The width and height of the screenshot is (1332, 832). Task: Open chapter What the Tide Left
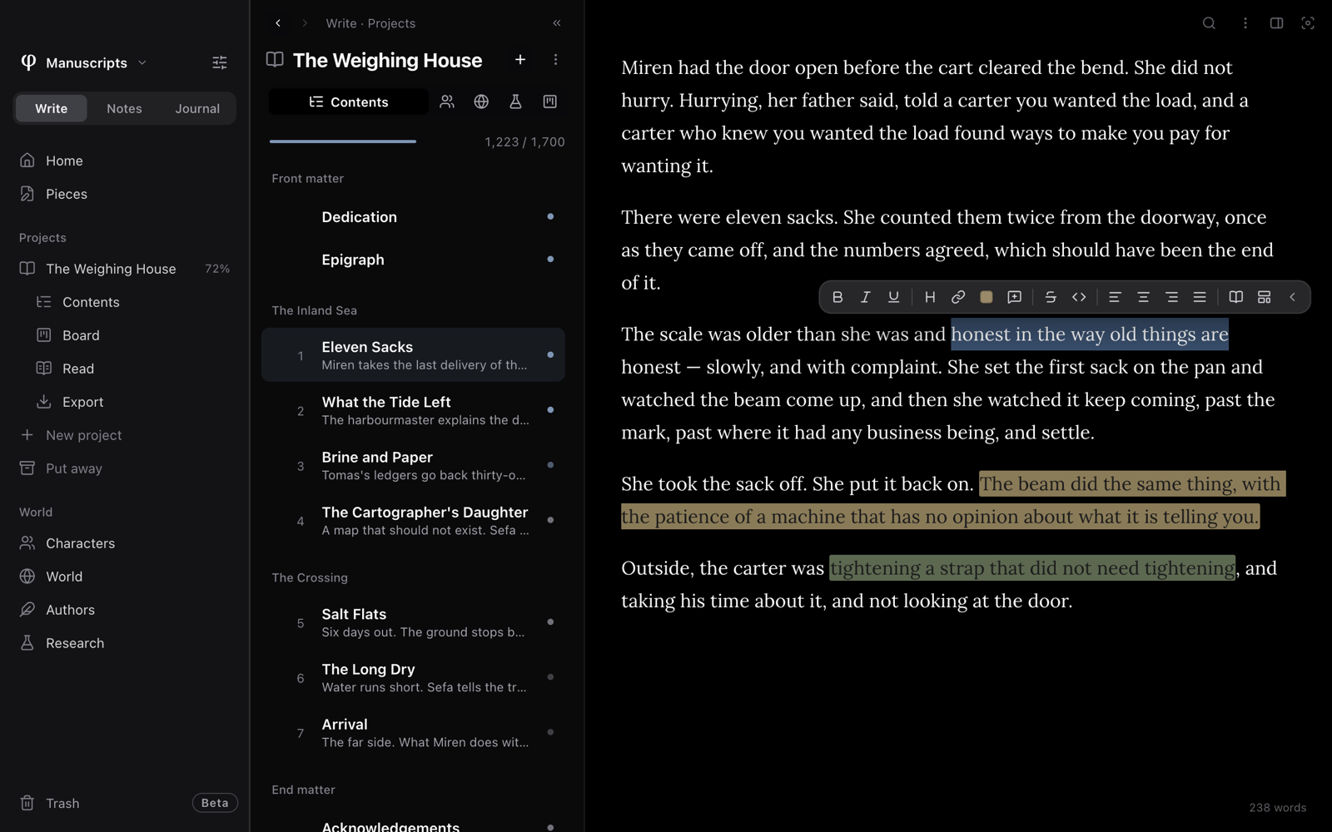(x=413, y=410)
